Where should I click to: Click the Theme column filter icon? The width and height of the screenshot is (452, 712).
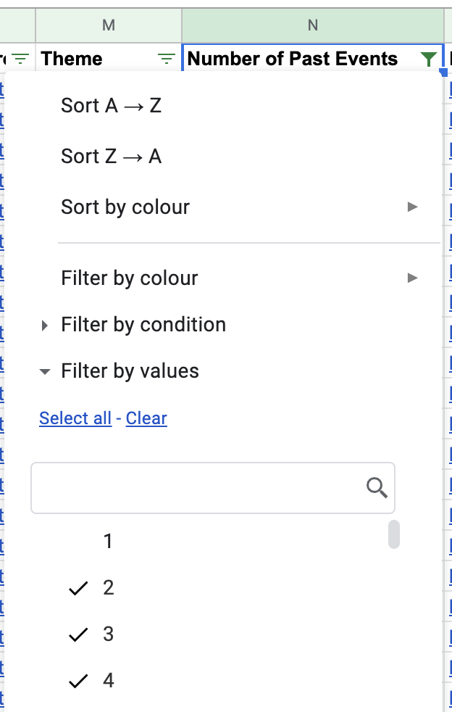[x=167, y=59]
